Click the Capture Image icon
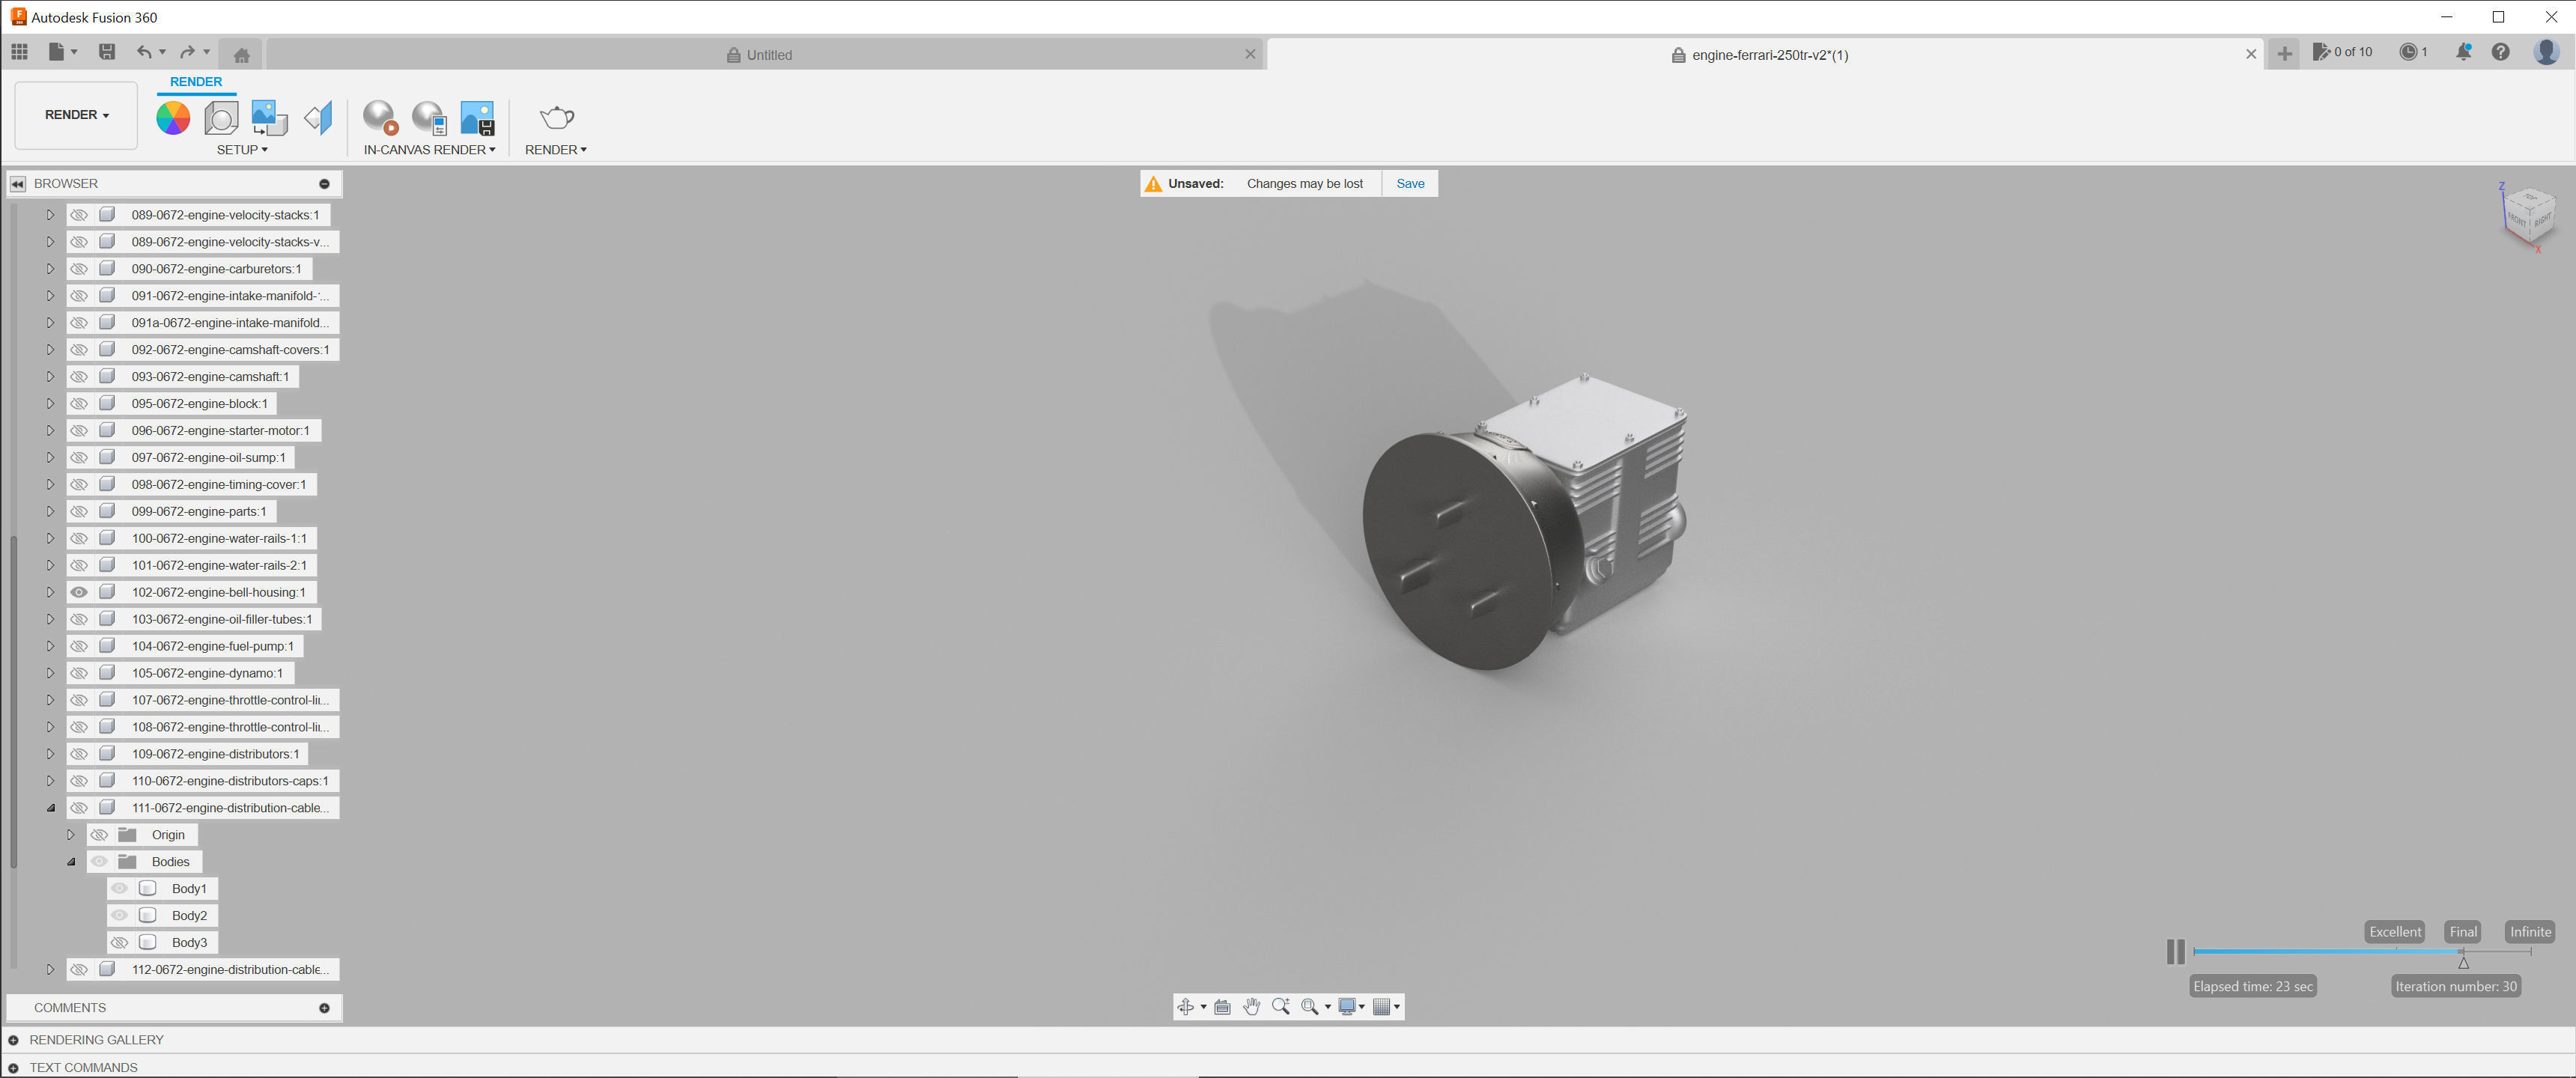 tap(477, 118)
